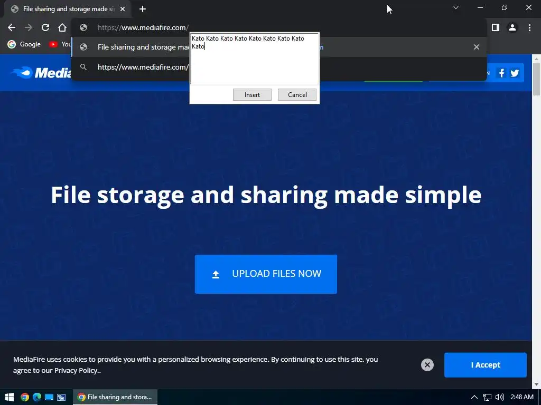
Task: Remove the suggestion with the X icon
Action: tap(476, 47)
